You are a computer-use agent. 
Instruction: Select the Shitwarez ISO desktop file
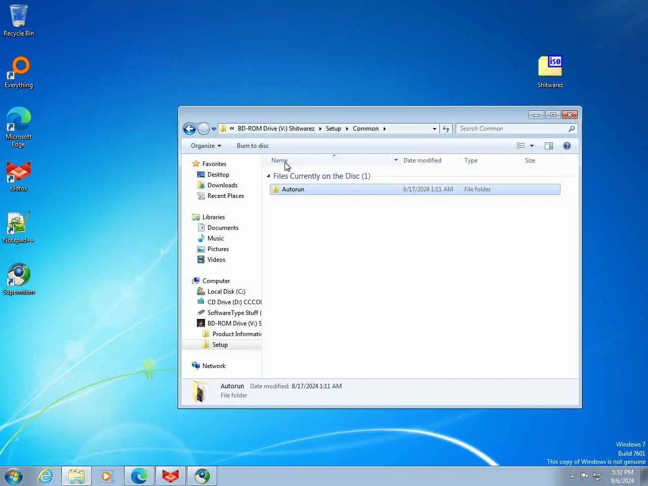(550, 72)
